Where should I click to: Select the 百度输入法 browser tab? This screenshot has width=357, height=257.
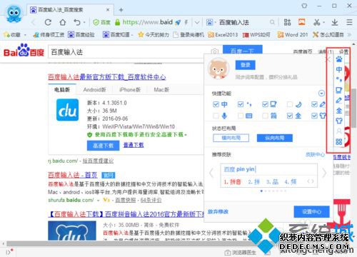point(70,10)
